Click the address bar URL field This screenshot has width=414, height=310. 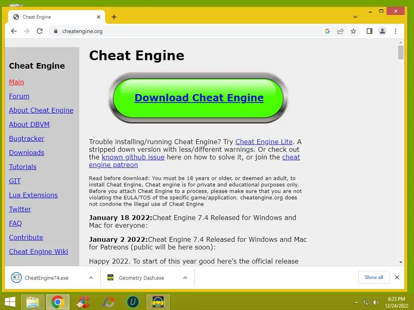185,31
